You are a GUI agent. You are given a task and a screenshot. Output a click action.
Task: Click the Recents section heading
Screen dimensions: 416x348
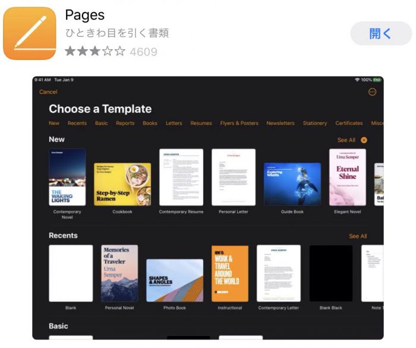coord(63,235)
